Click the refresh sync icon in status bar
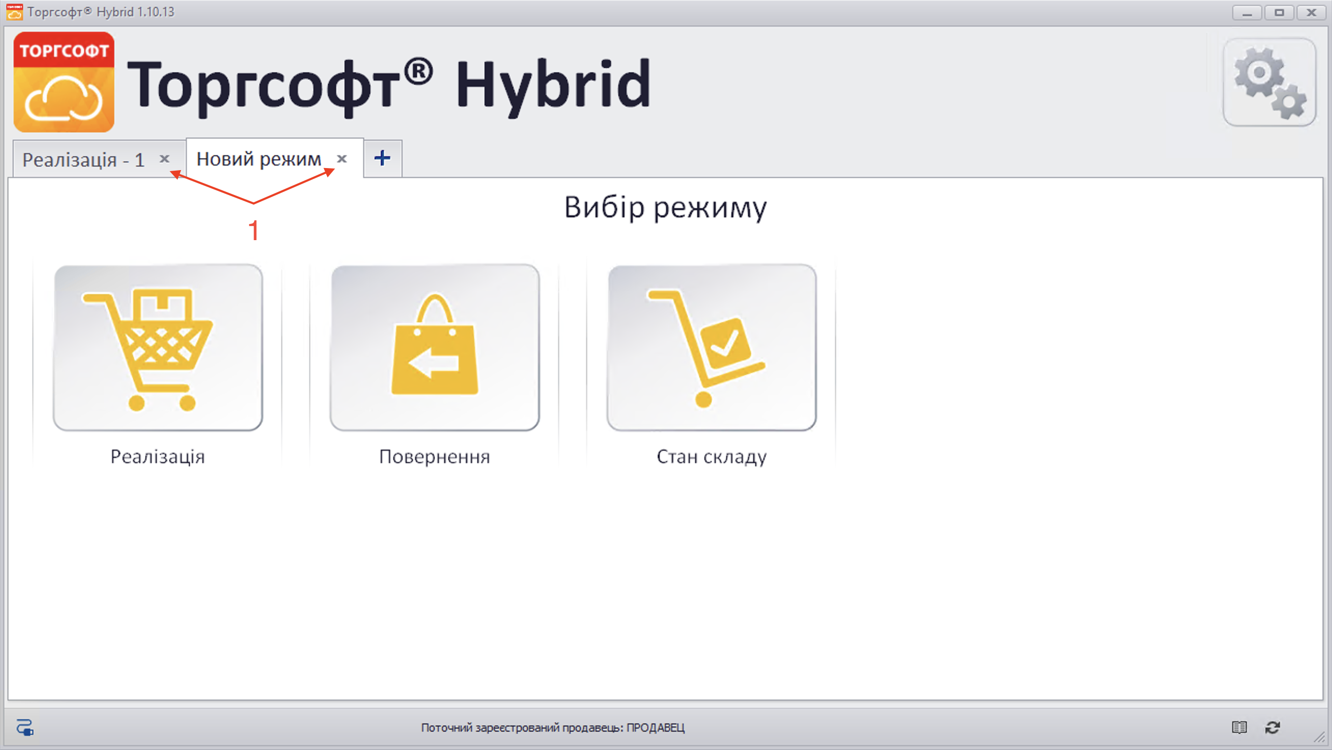Image resolution: width=1332 pixels, height=750 pixels. click(x=1272, y=727)
